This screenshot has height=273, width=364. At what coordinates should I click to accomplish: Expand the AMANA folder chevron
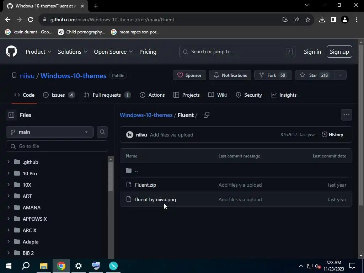tap(9, 207)
